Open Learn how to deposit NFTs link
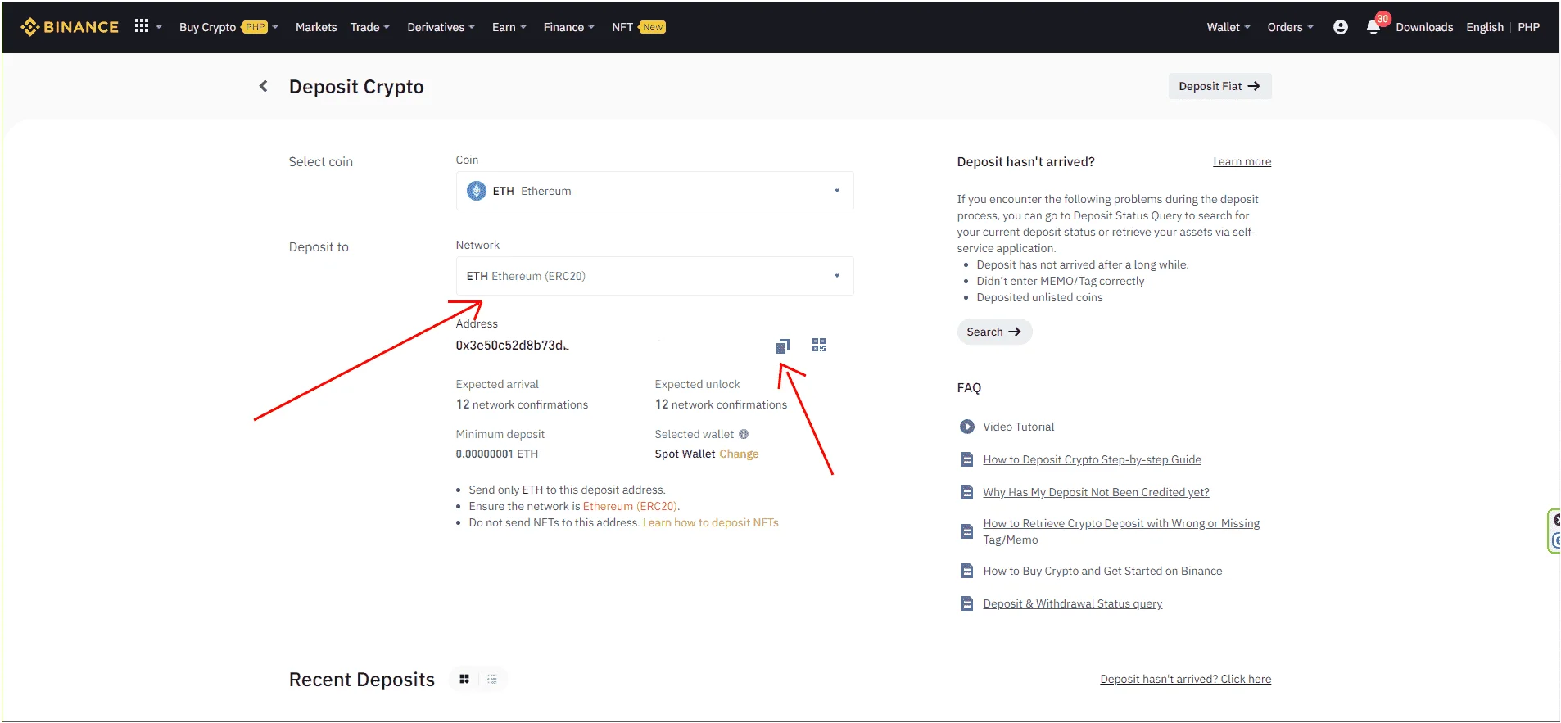 [710, 522]
